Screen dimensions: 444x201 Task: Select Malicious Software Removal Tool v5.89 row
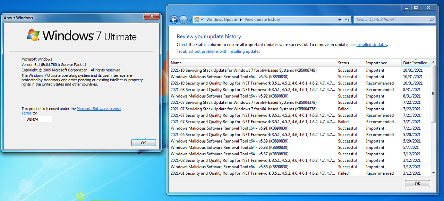[x=300, y=141]
